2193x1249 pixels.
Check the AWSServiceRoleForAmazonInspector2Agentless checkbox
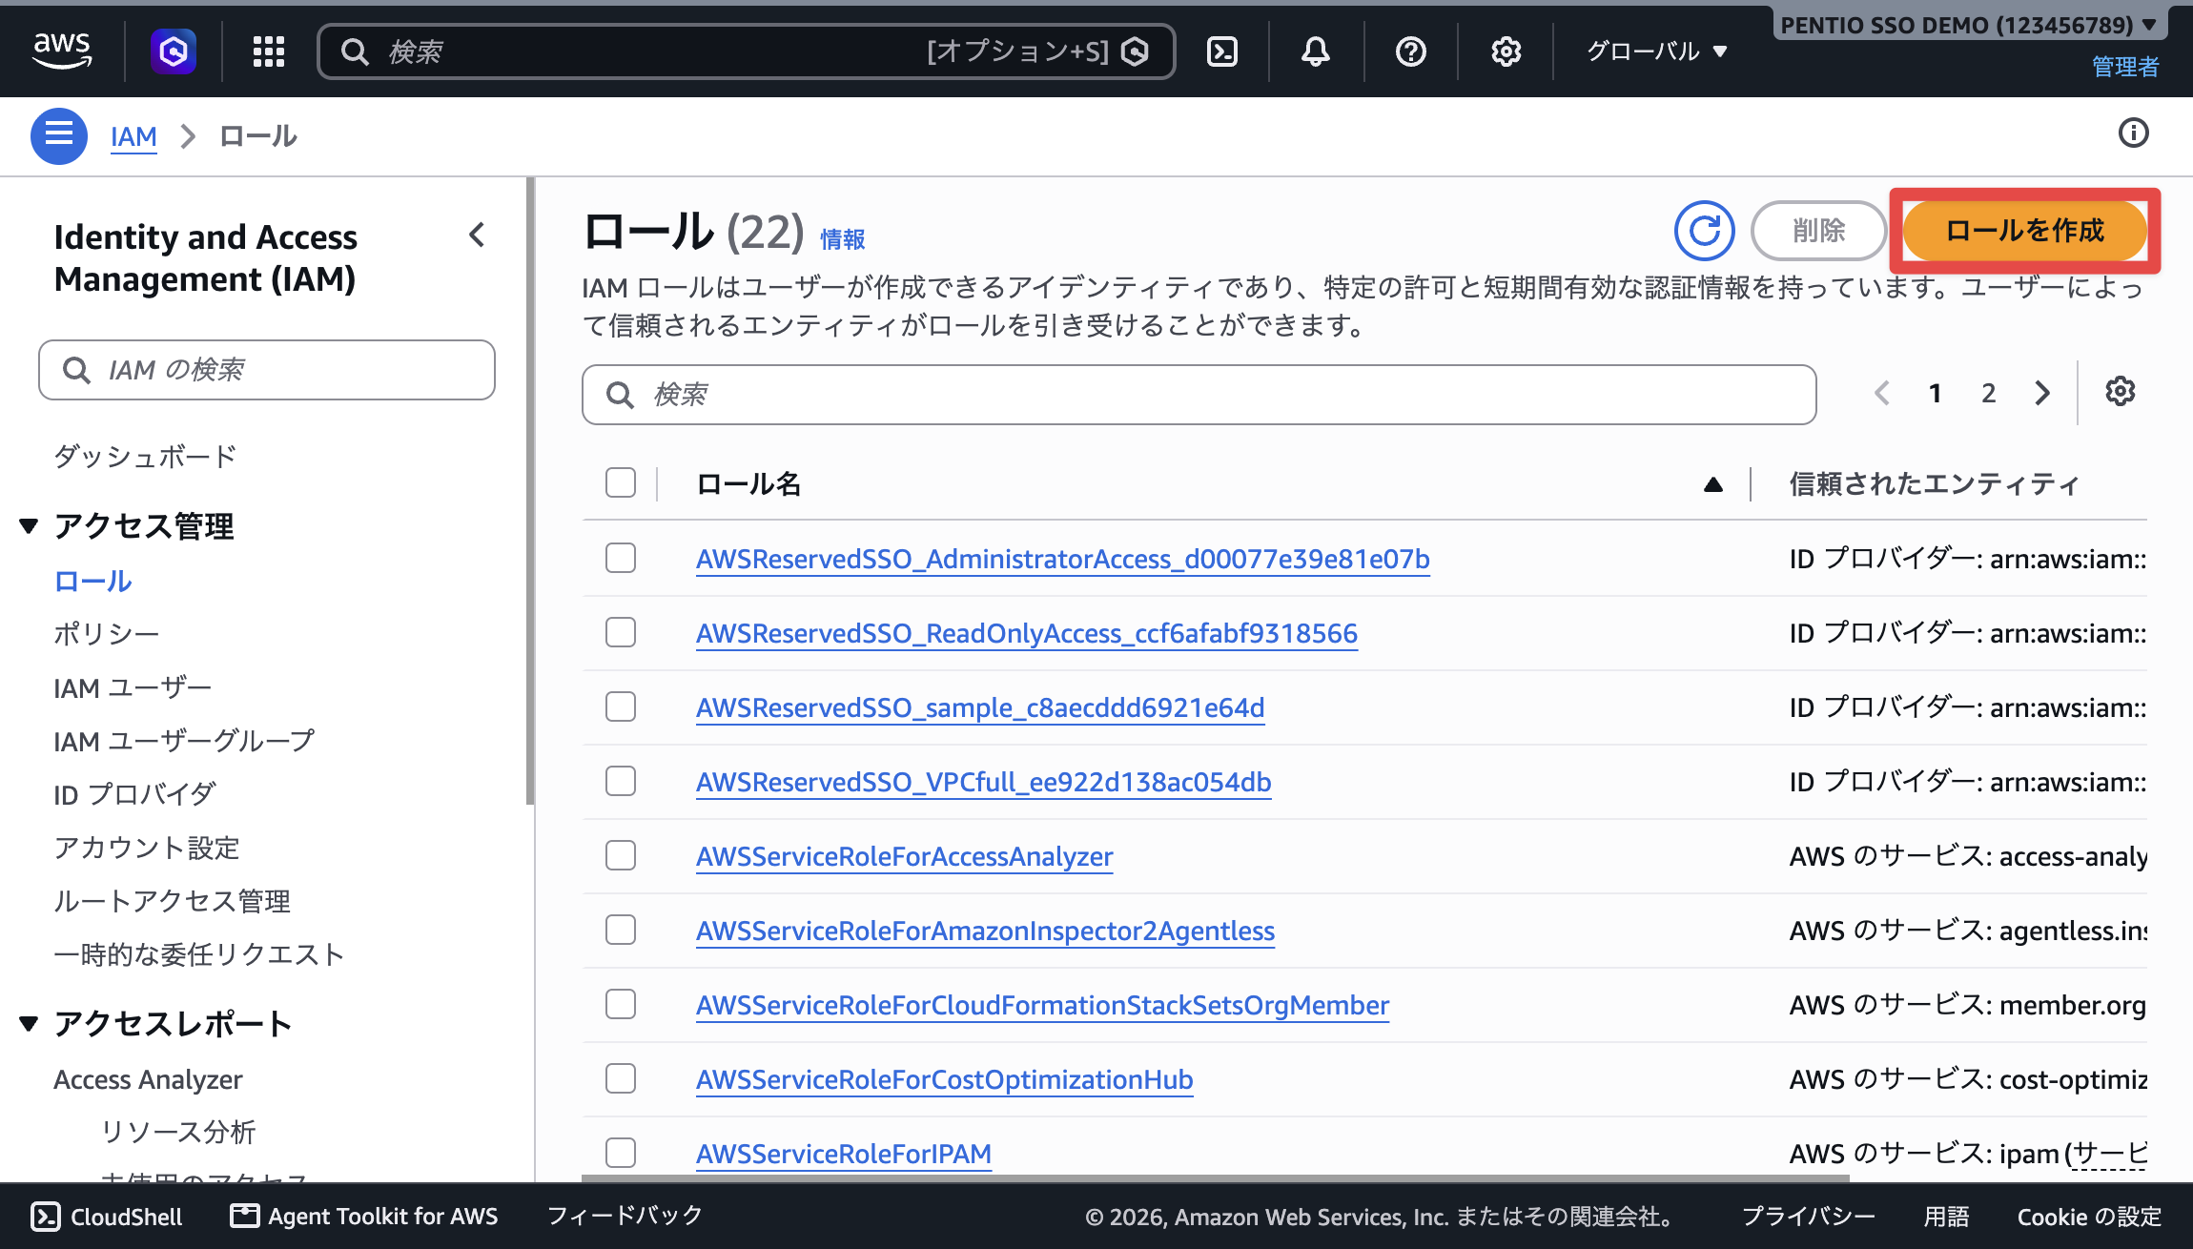(621, 930)
